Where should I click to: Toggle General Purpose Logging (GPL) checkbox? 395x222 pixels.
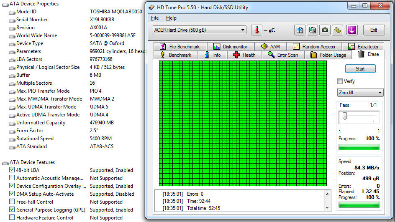[x=12, y=209]
